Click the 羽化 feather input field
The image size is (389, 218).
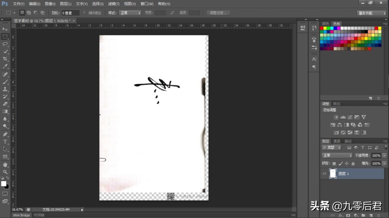(x=70, y=13)
